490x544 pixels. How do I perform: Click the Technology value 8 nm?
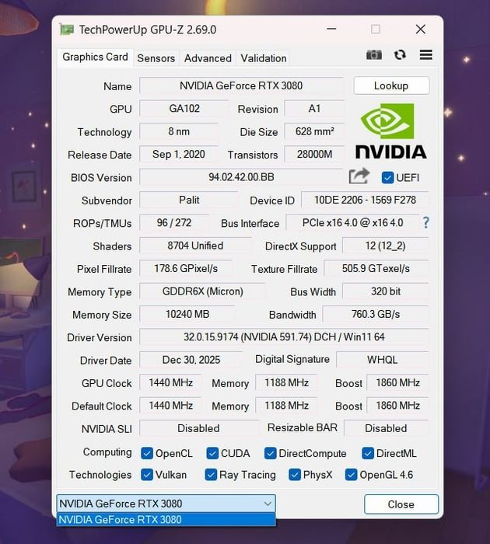(x=179, y=131)
